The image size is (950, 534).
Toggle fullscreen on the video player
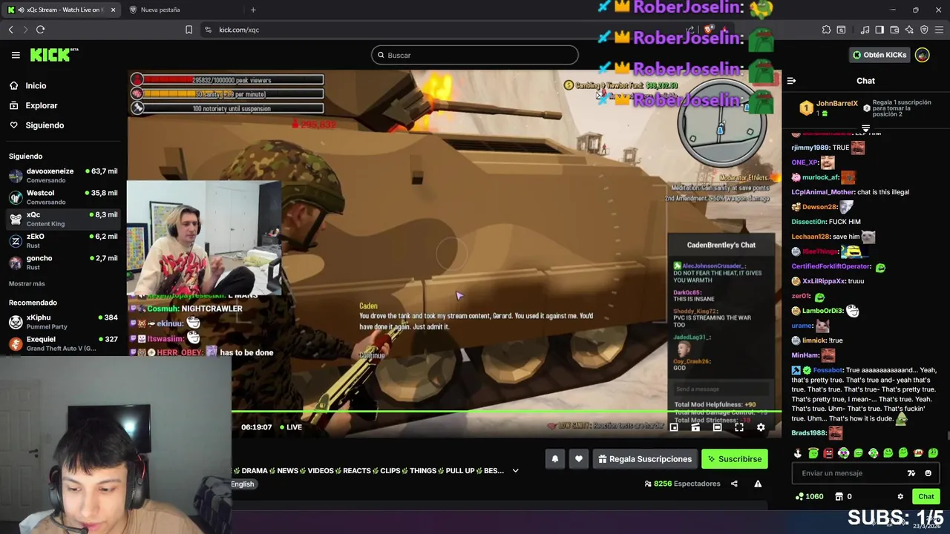[739, 427]
